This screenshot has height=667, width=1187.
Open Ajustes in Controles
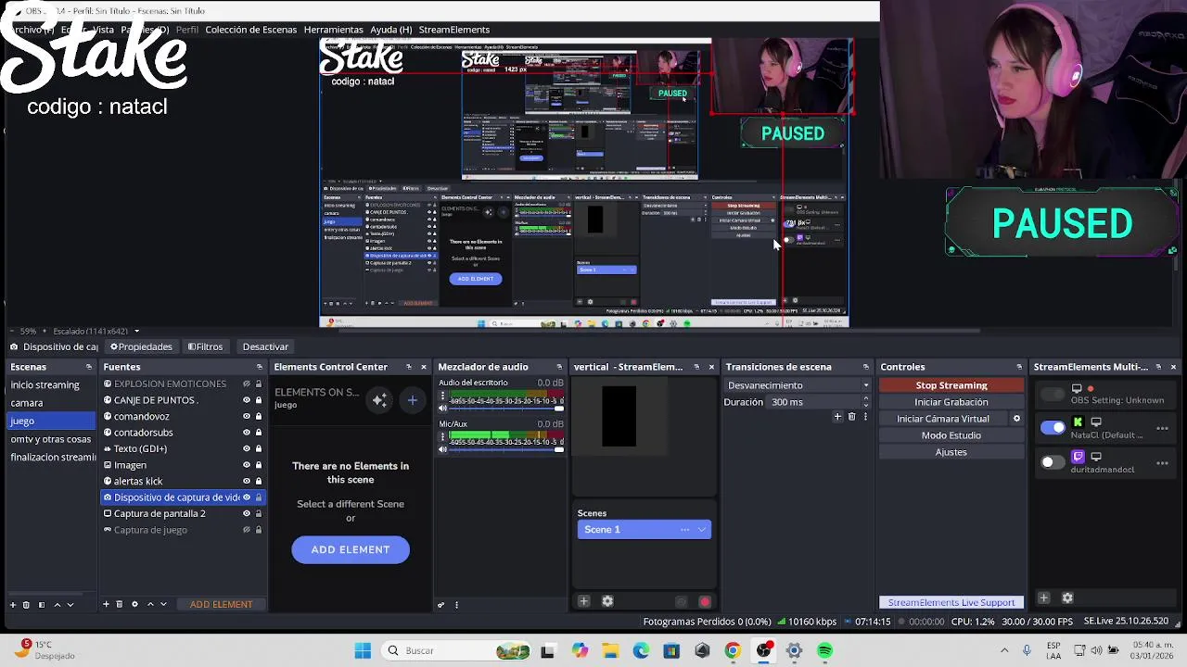coord(951,452)
